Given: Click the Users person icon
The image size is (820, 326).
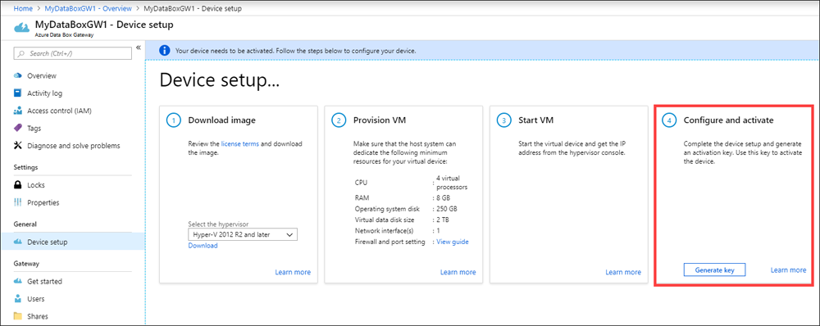Looking at the screenshot, I should coord(18,299).
